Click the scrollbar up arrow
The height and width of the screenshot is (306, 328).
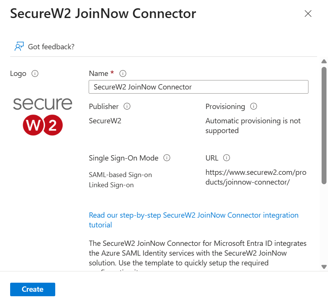pyautogui.click(x=324, y=61)
